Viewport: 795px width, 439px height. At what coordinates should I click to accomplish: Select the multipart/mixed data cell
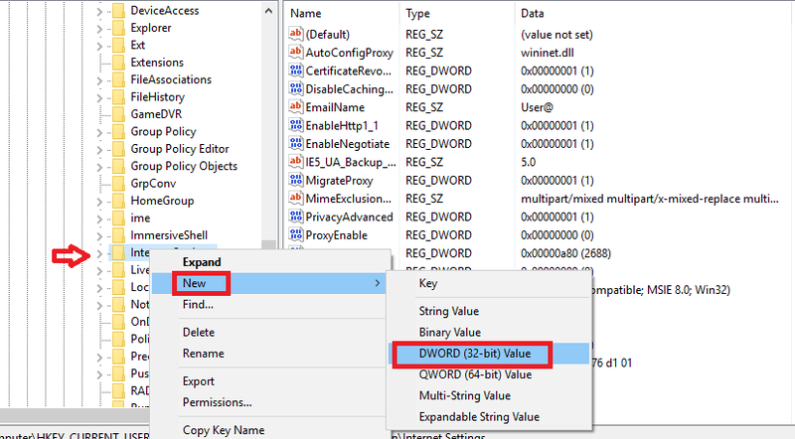(650, 199)
